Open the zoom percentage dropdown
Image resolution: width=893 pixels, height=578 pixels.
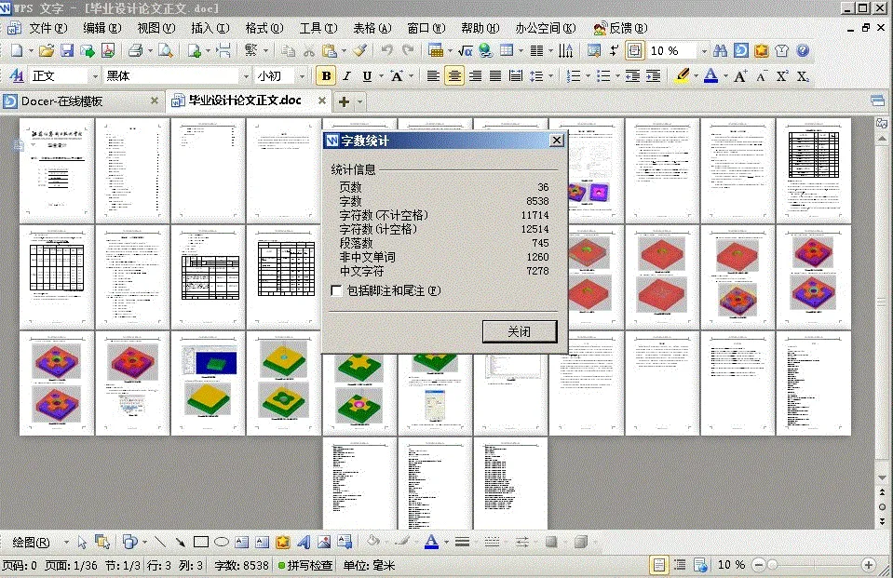click(x=705, y=50)
